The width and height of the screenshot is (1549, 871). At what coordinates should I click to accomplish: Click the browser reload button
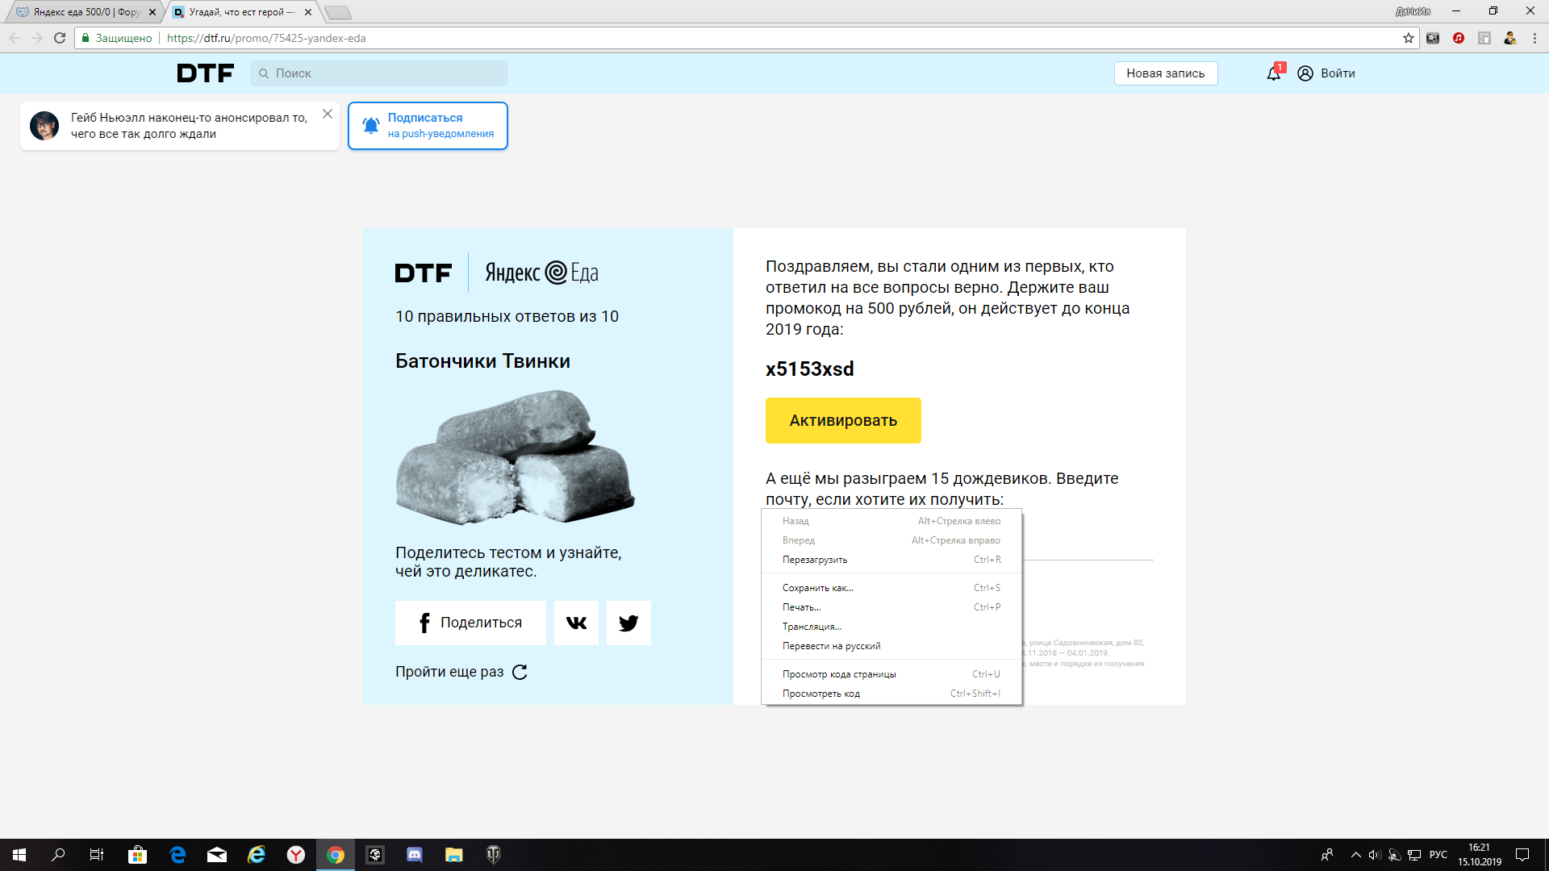60,38
